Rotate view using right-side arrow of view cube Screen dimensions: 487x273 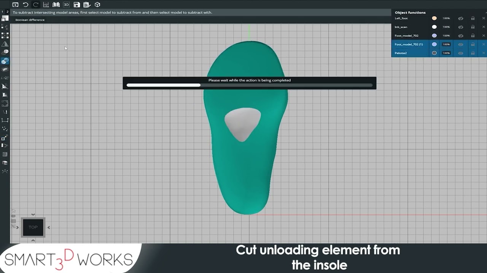tap(48, 227)
